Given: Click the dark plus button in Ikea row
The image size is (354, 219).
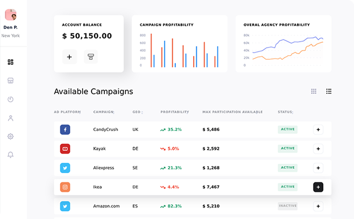Looking at the screenshot, I should click(x=318, y=187).
